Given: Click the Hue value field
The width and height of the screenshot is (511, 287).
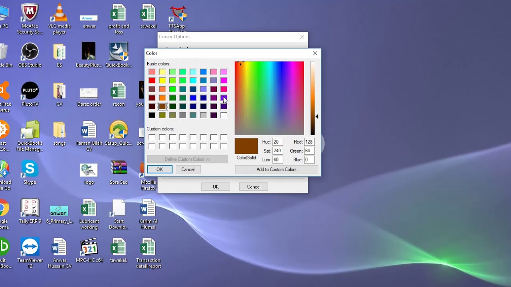Looking at the screenshot, I should click(278, 142).
